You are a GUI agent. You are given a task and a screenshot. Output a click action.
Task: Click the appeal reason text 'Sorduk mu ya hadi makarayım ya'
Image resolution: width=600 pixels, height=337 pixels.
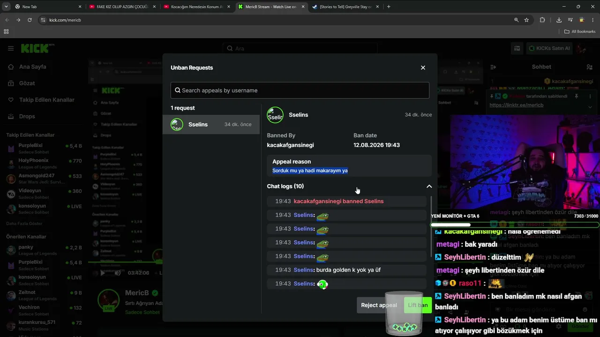click(x=310, y=170)
